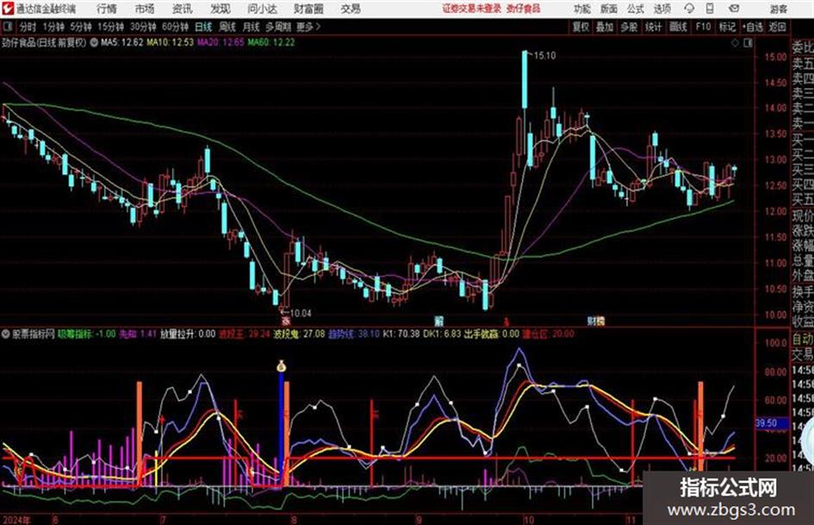814x525 pixels.
Task: Select the 月线 monthly chart tab
Action: pyautogui.click(x=252, y=27)
